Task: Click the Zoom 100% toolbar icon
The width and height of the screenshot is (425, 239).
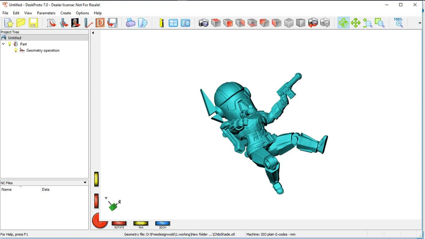Action: [398, 22]
